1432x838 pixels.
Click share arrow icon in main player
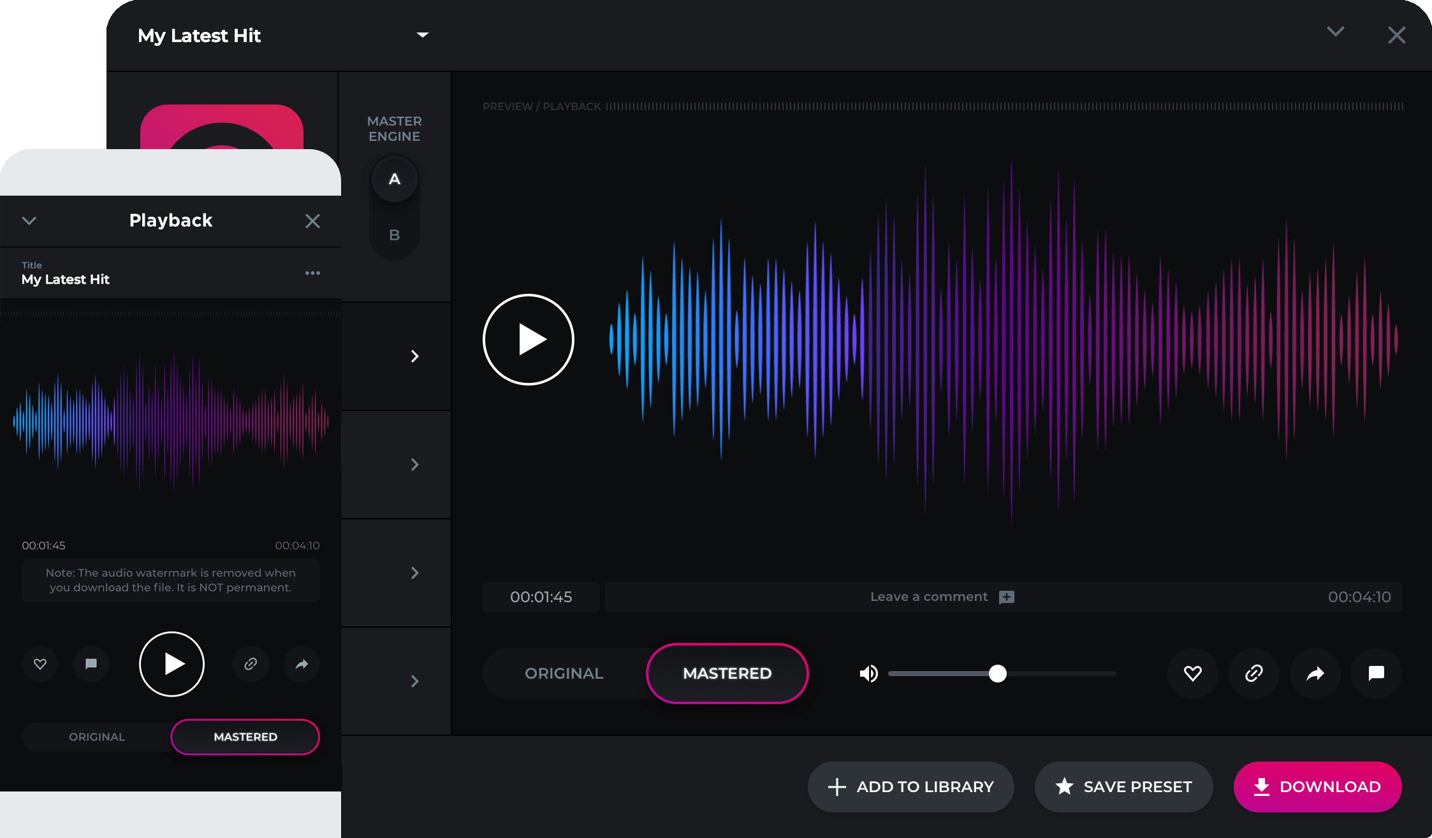point(1315,673)
